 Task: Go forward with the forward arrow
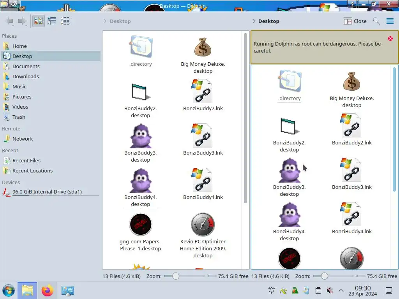(22, 21)
